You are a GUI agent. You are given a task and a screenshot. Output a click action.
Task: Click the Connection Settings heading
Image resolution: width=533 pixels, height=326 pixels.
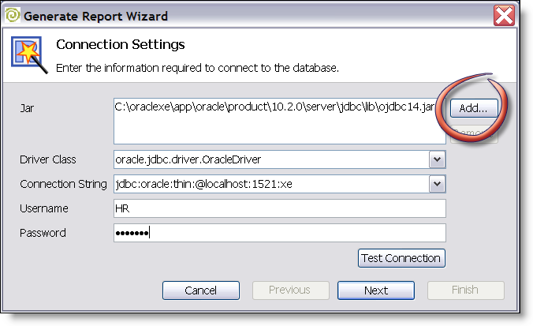pos(121,44)
